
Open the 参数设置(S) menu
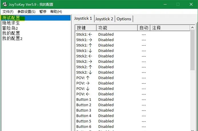click(x=26, y=12)
